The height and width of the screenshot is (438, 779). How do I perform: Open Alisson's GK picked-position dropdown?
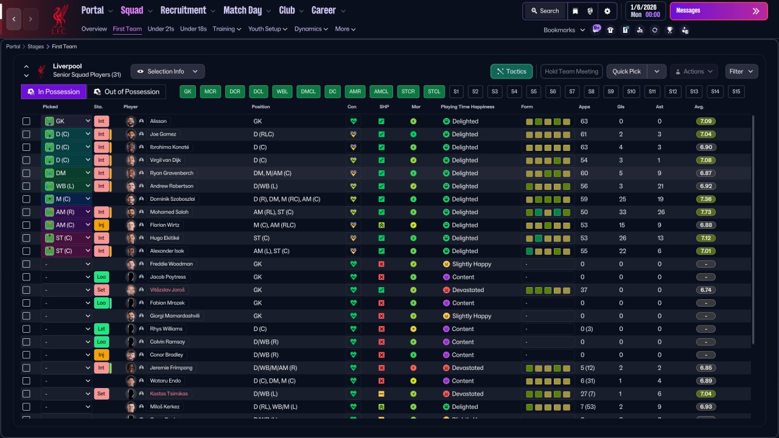[x=67, y=122]
